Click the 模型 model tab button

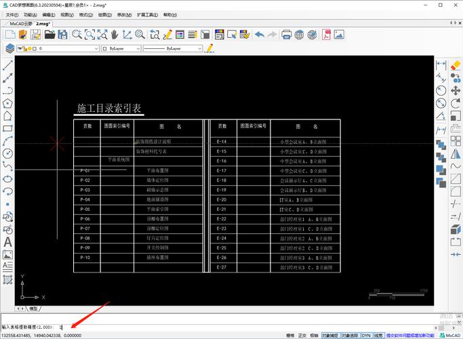pos(32,308)
